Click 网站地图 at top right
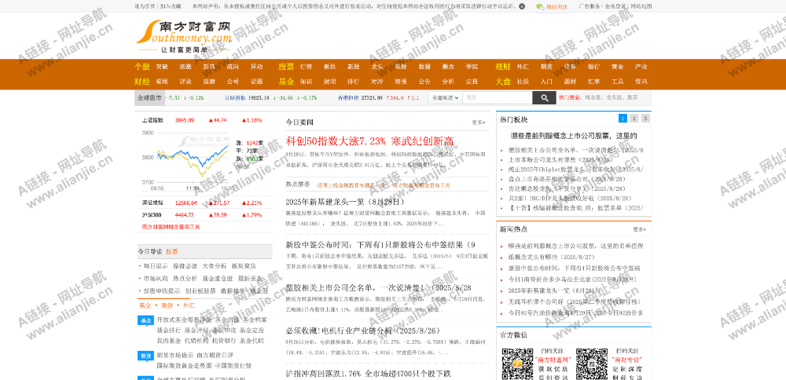The height and width of the screenshot is (380, 786). tap(641, 6)
